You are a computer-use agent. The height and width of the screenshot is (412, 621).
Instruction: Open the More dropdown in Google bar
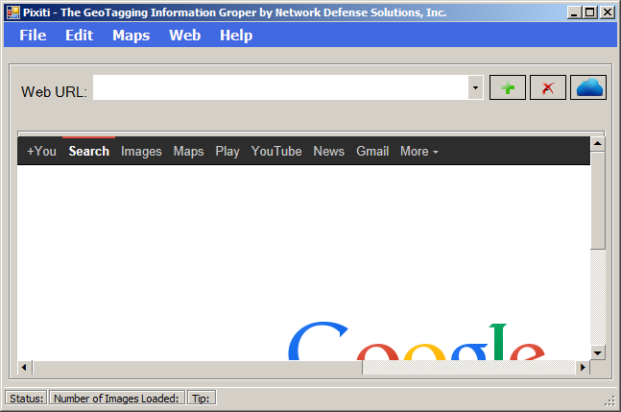click(x=419, y=151)
